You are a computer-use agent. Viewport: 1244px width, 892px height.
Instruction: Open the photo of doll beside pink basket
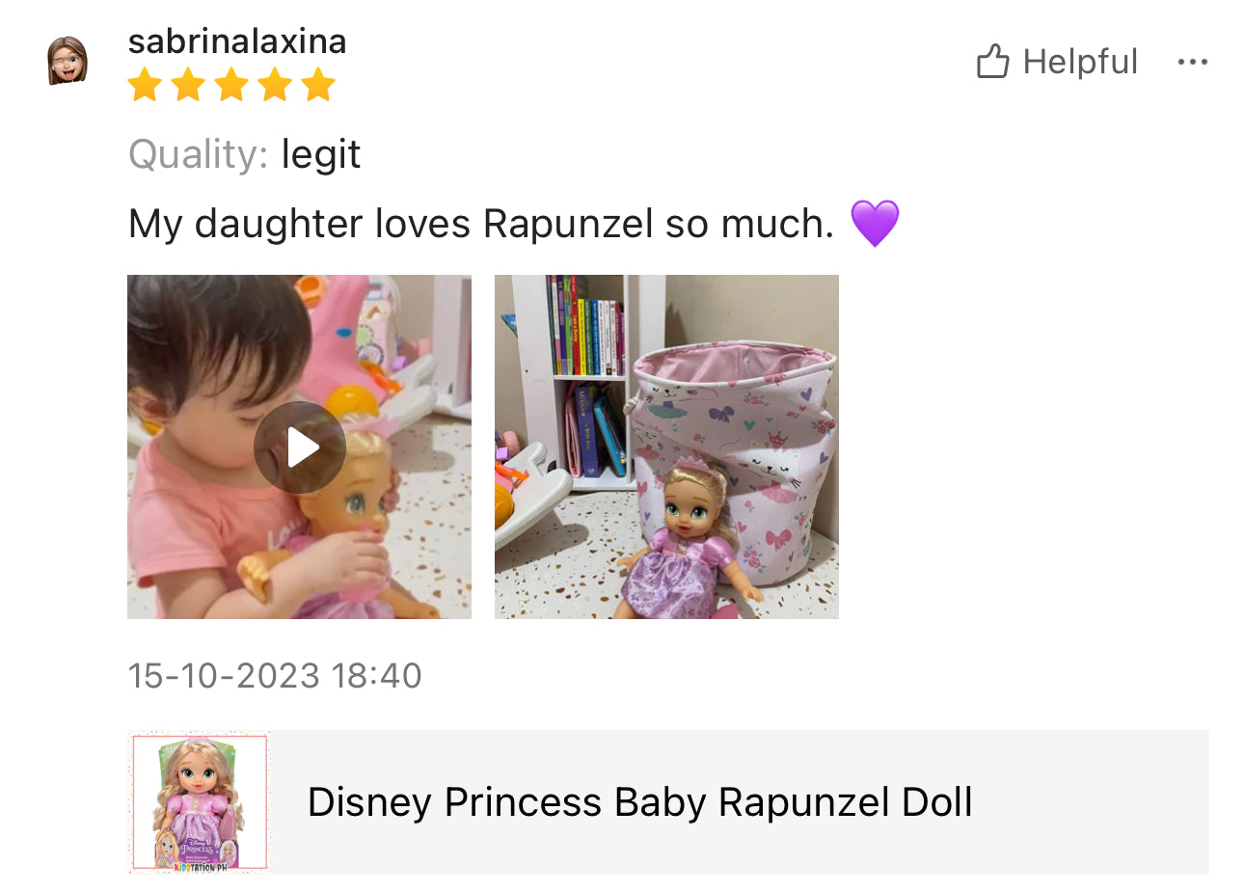[666, 446]
